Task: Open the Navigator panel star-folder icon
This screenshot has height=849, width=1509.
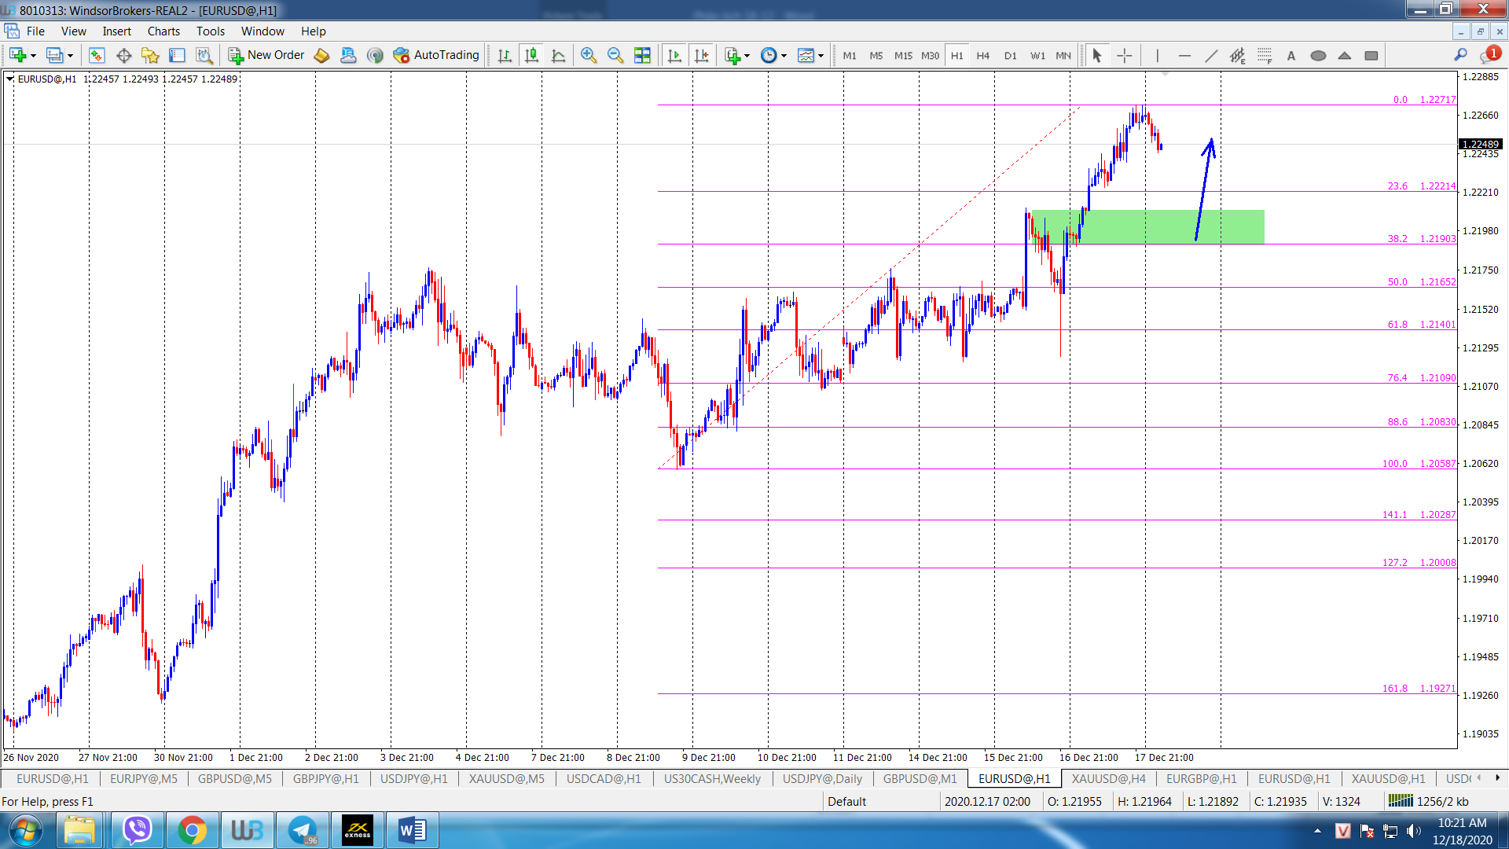Action: pyautogui.click(x=150, y=55)
